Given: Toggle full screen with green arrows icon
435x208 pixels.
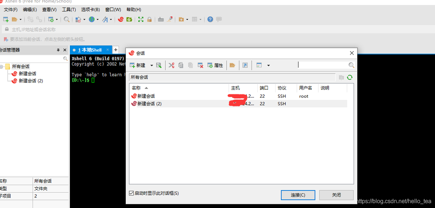Looking at the screenshot, I should tap(141, 20).
